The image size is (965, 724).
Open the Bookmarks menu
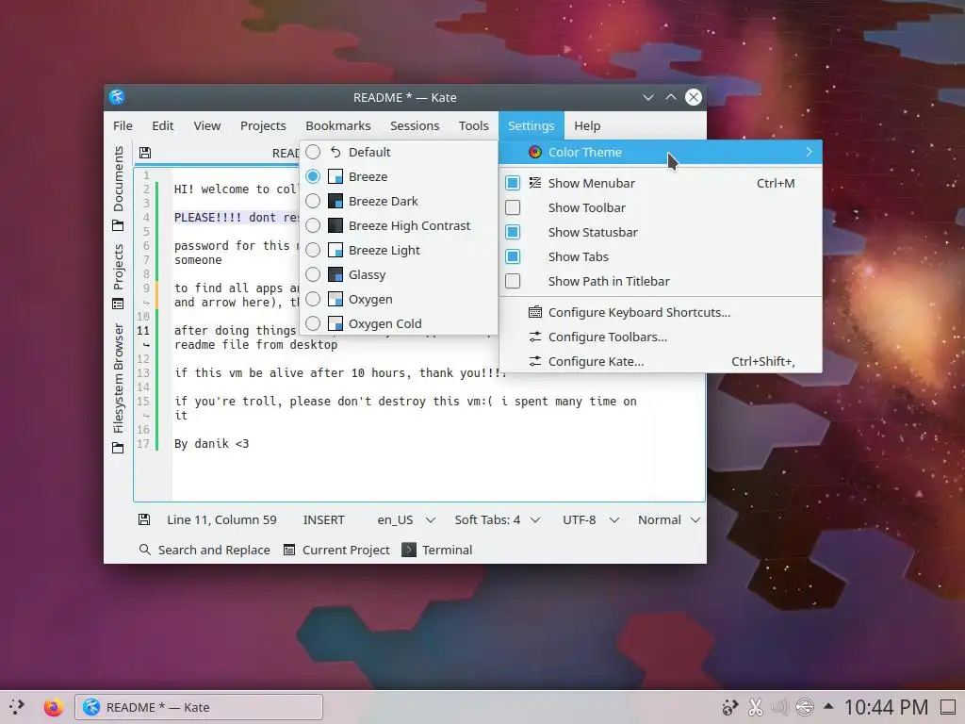point(338,125)
